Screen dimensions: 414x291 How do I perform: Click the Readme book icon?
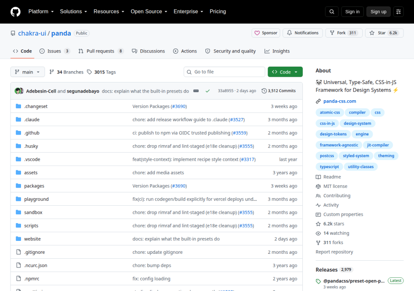318,177
